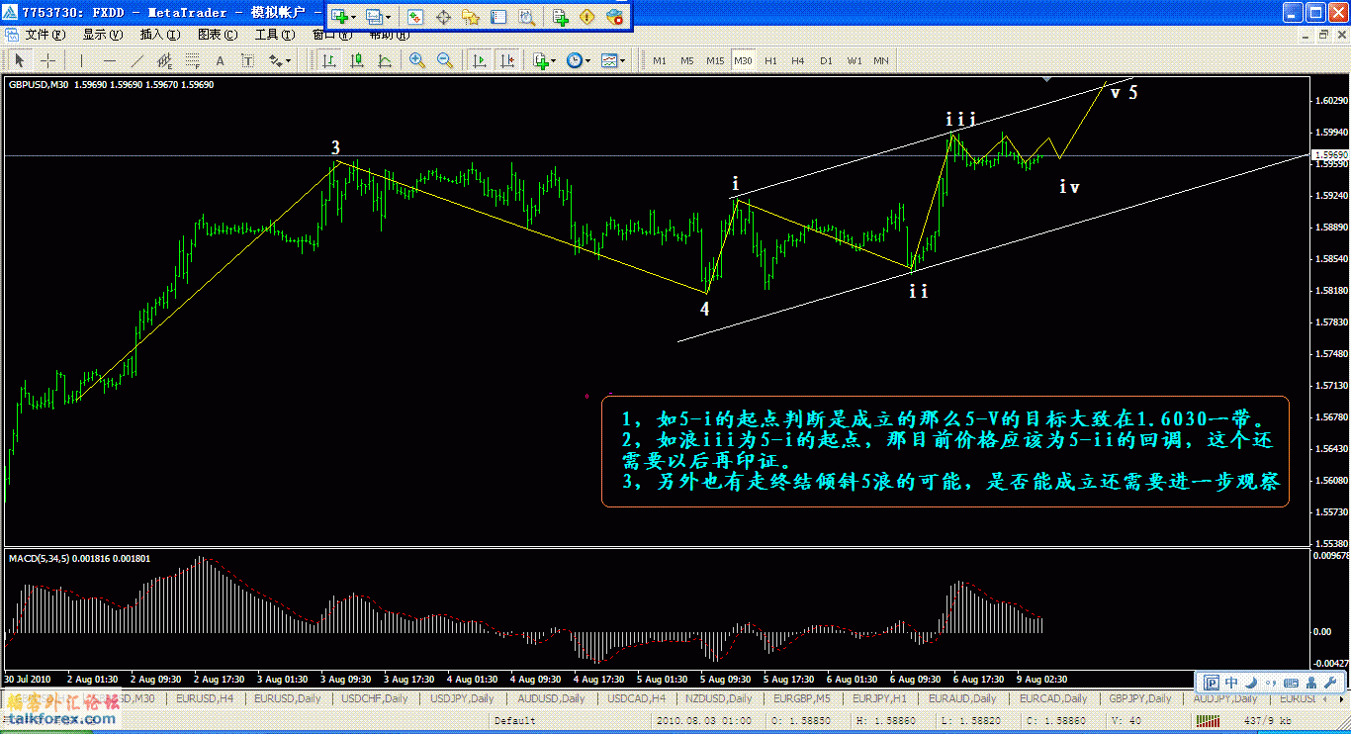Click the New Order icon
Image resolution: width=1351 pixels, height=734 pixels.
click(x=560, y=17)
